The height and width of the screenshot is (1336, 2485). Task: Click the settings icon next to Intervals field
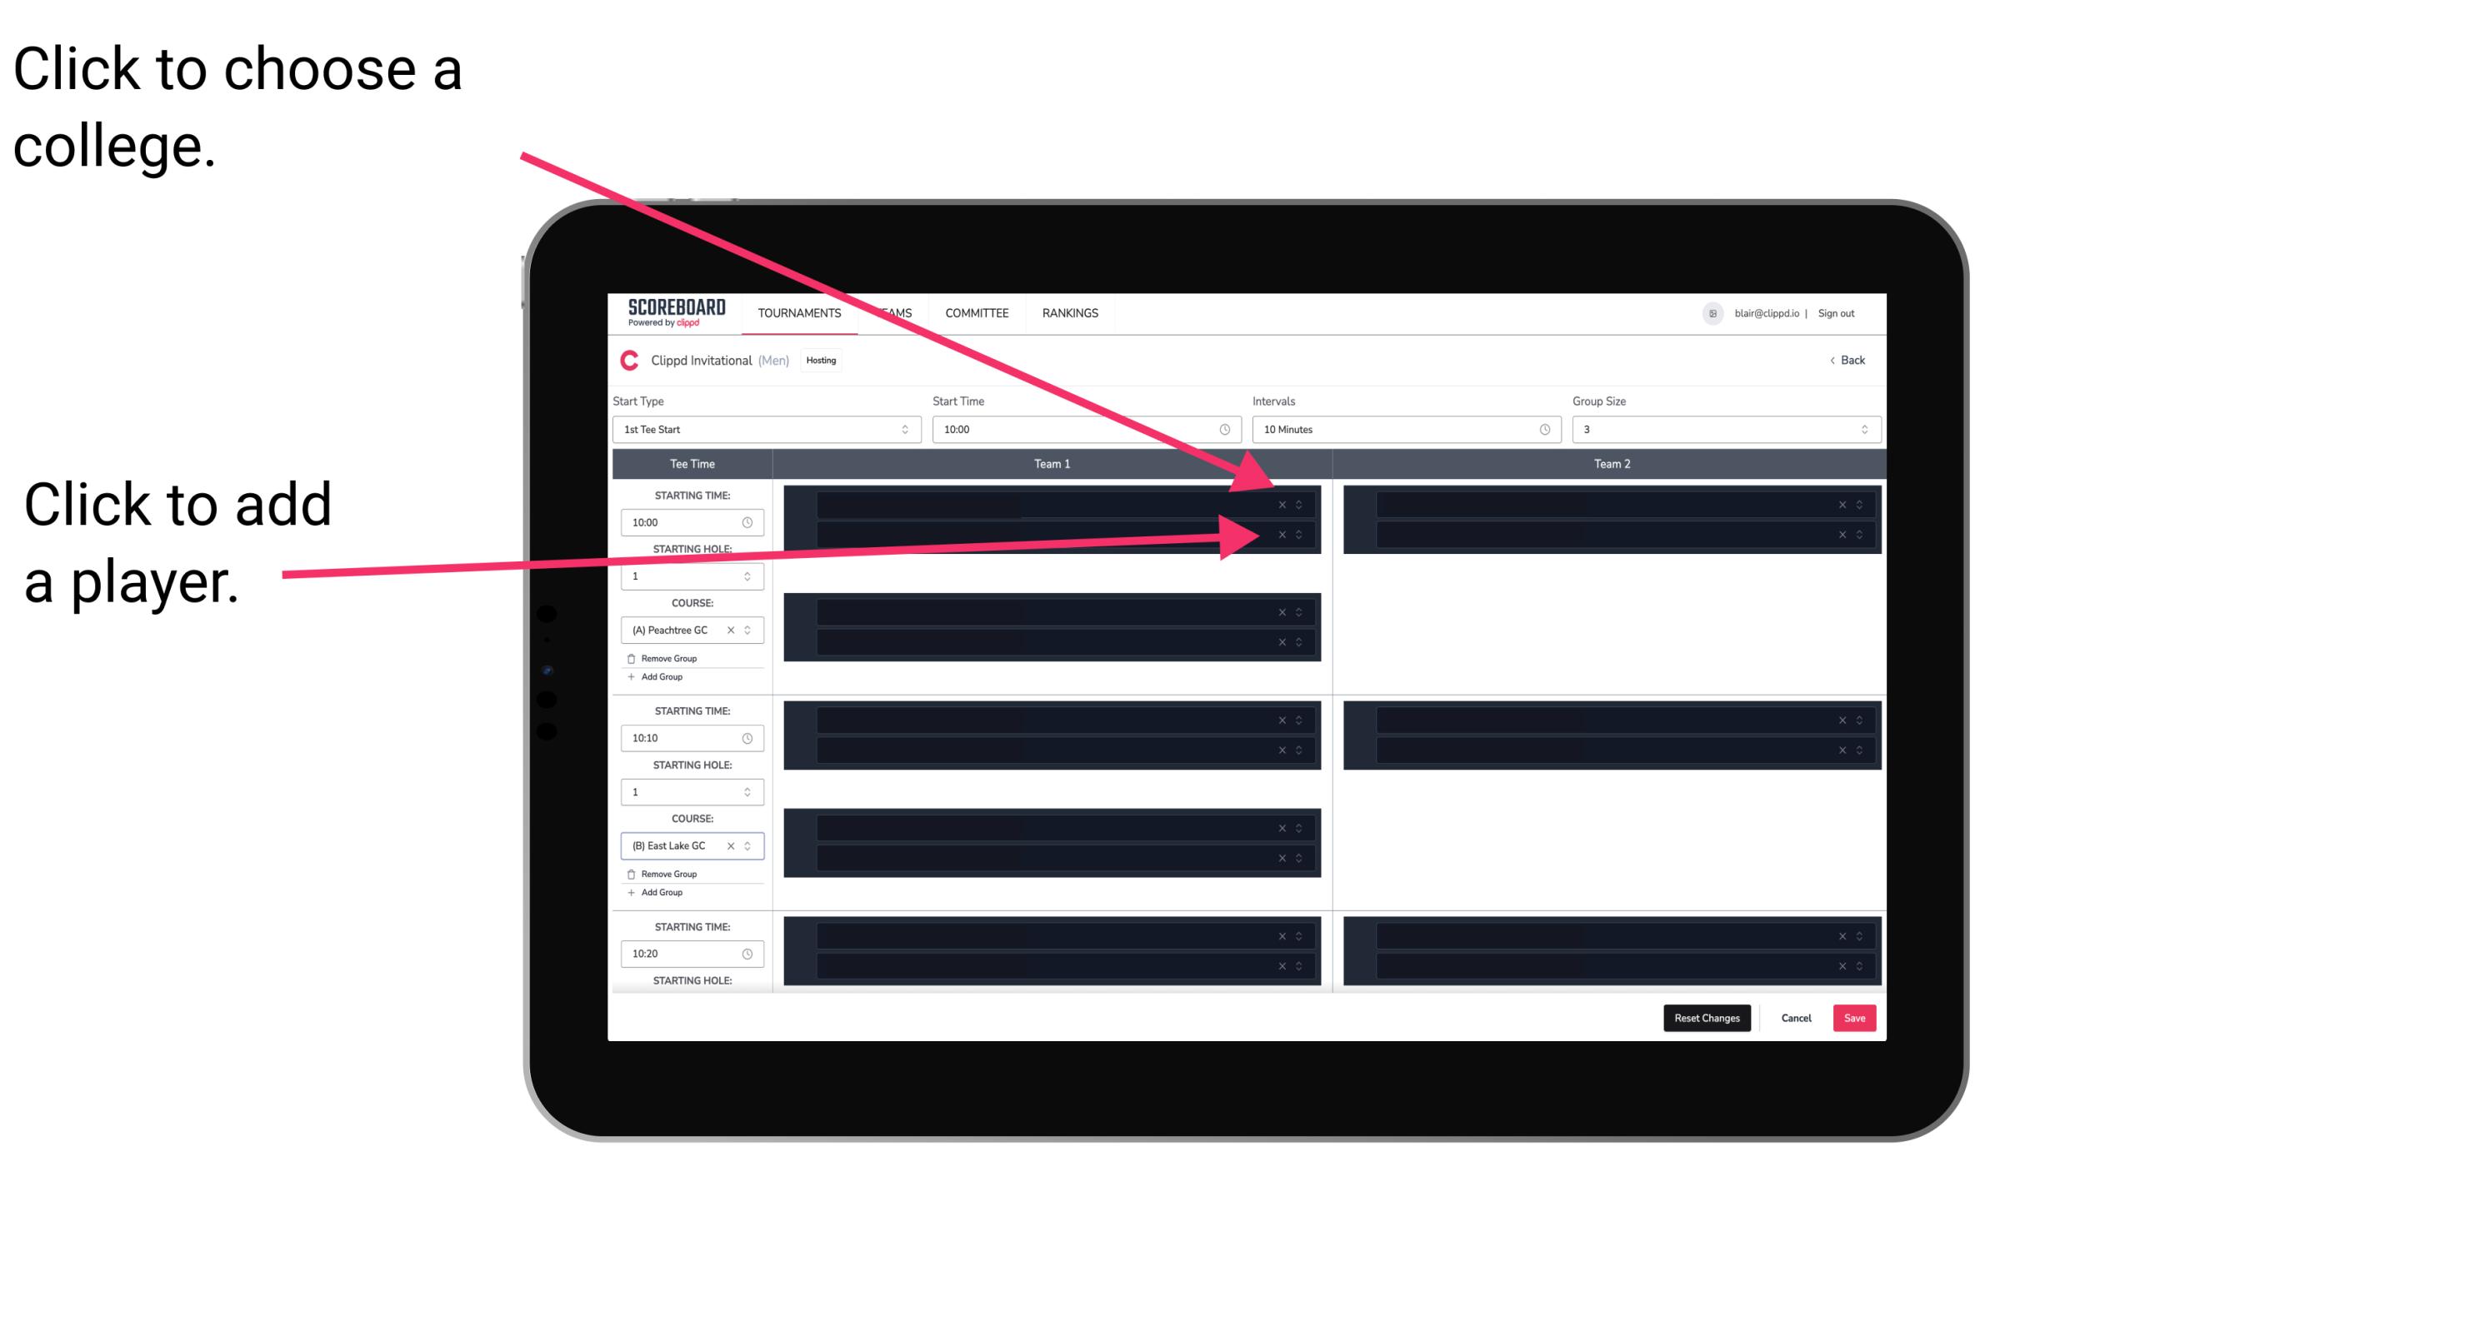pyautogui.click(x=1542, y=430)
